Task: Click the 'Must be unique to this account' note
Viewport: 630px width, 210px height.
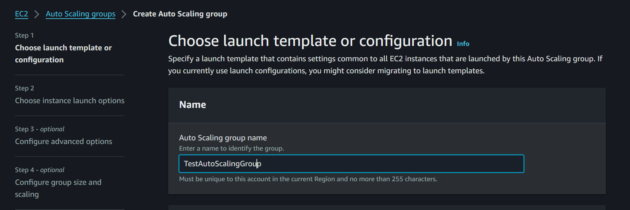Action: [x=308, y=179]
